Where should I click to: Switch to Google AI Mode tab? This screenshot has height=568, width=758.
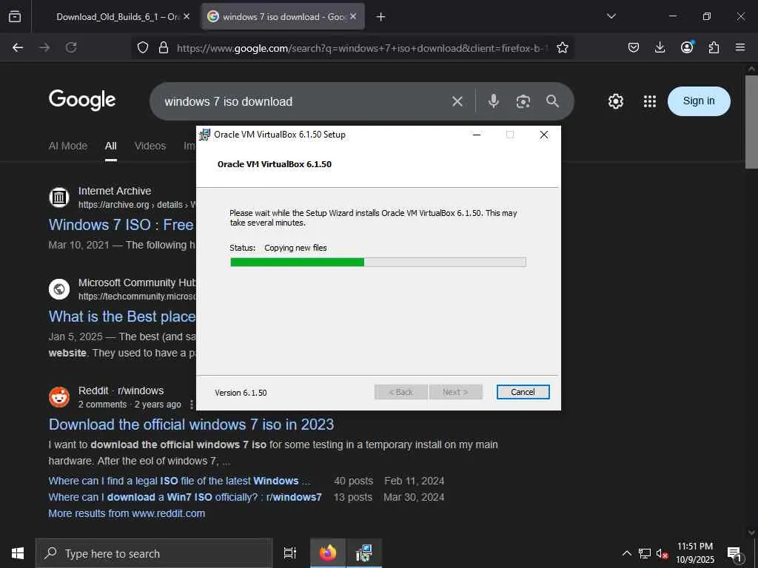[68, 146]
